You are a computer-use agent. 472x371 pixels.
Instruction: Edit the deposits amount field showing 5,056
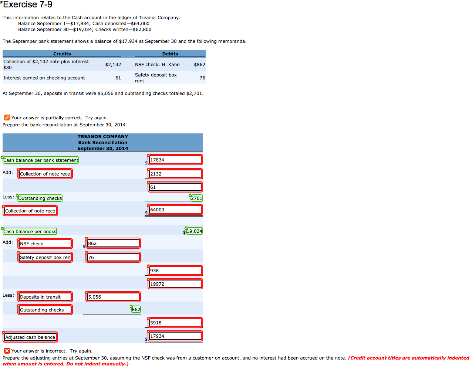[x=113, y=297]
